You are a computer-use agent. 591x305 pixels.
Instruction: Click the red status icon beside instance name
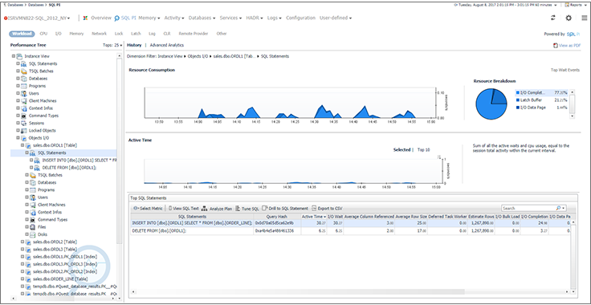click(6, 18)
